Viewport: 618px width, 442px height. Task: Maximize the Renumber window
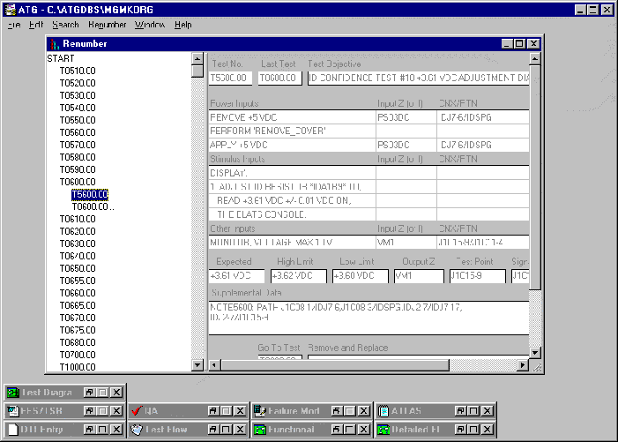(520, 44)
